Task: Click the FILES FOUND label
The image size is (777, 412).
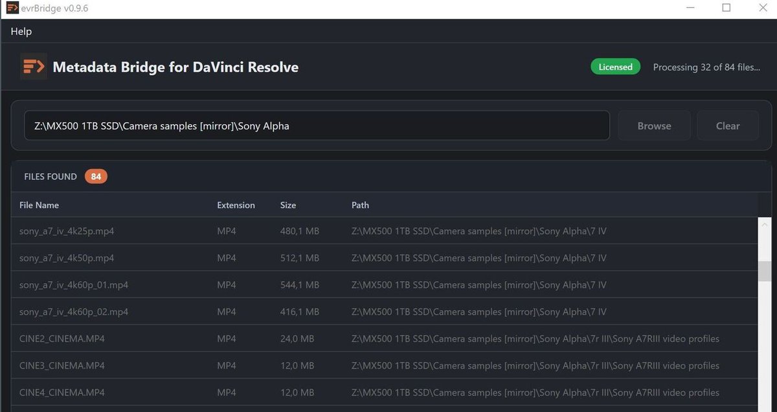Action: 51,176
